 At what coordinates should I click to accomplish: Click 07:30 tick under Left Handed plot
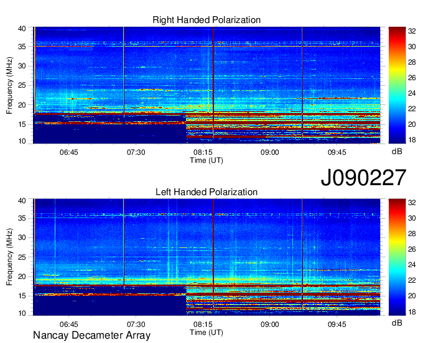(136, 324)
